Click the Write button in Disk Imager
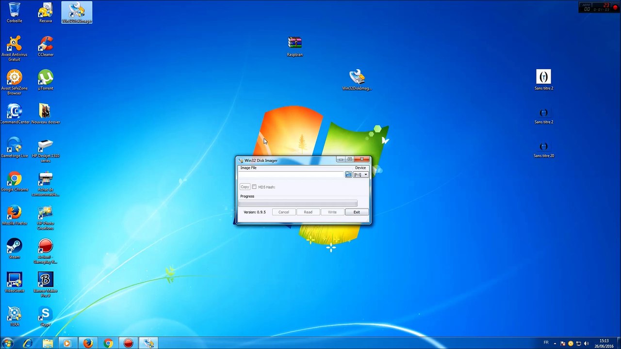This screenshot has height=349, width=621. coord(332,212)
